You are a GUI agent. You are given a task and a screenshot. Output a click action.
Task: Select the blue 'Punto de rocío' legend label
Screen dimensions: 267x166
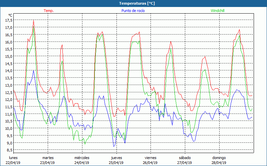133,11
